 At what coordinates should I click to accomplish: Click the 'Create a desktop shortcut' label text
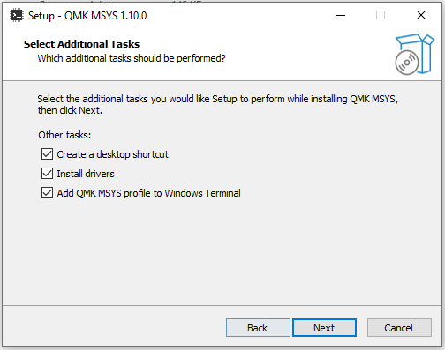112,154
